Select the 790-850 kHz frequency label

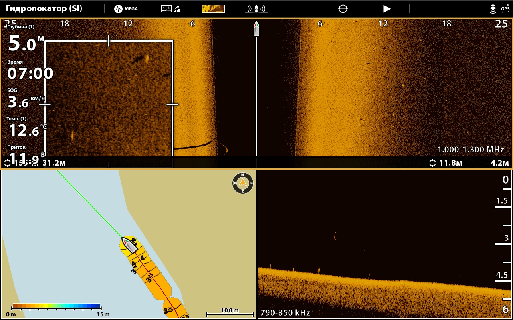(x=285, y=312)
